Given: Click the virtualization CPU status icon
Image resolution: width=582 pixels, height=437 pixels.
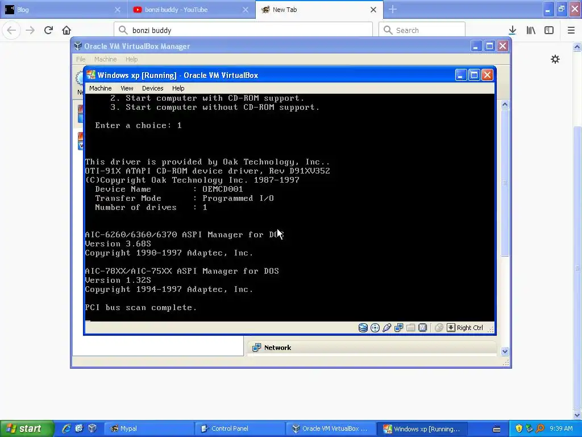Looking at the screenshot, I should (422, 327).
